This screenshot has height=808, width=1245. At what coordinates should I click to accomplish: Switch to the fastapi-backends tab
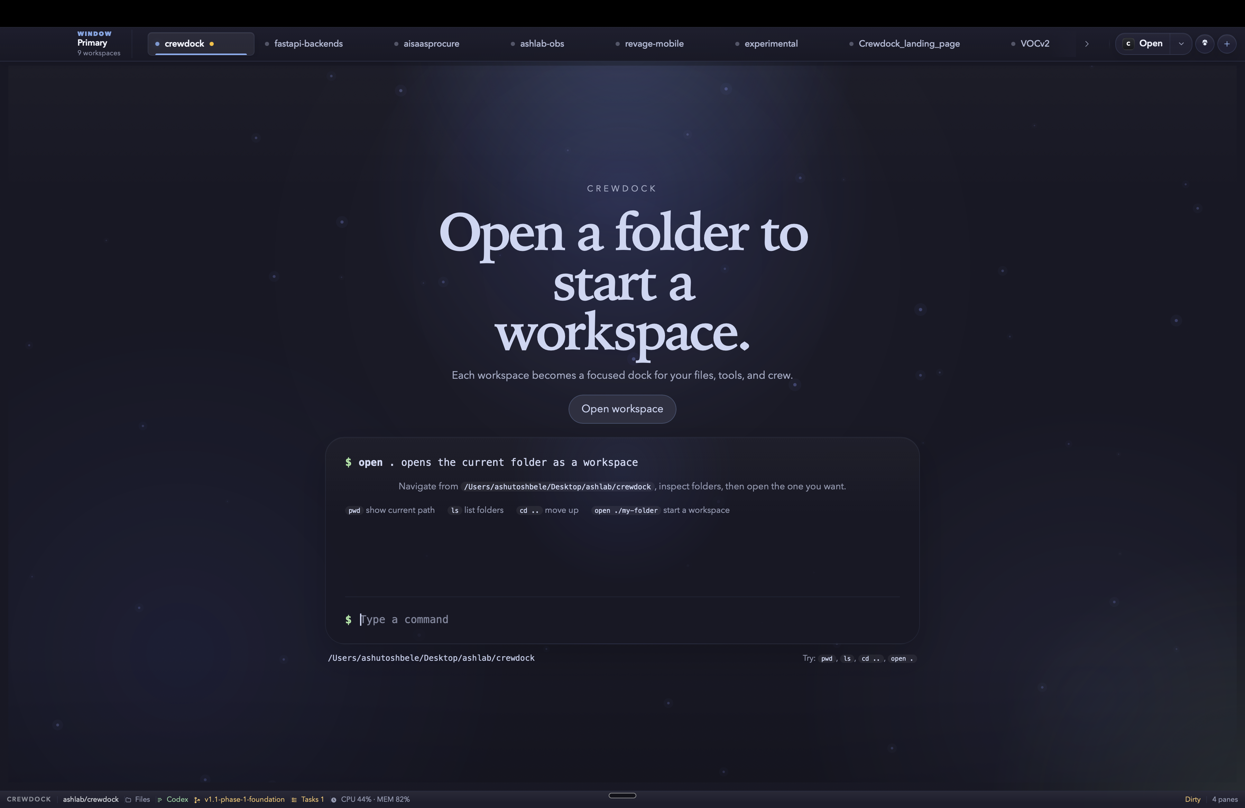tap(308, 44)
